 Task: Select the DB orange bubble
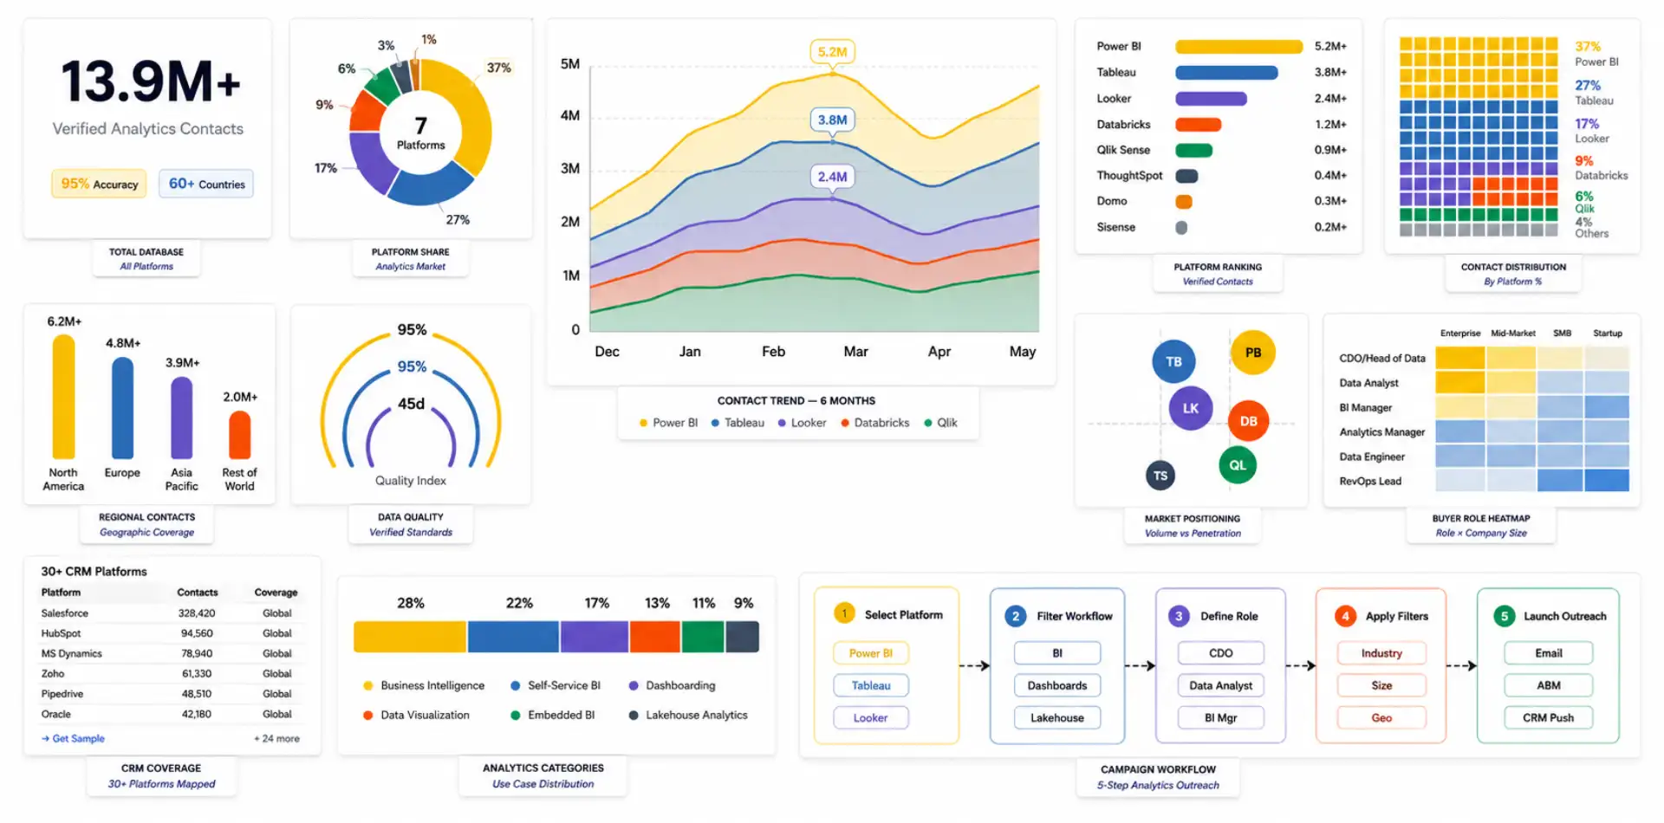coord(1248,421)
